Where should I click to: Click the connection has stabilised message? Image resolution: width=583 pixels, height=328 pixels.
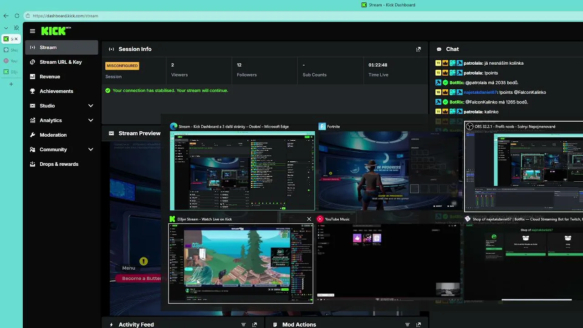tap(170, 90)
